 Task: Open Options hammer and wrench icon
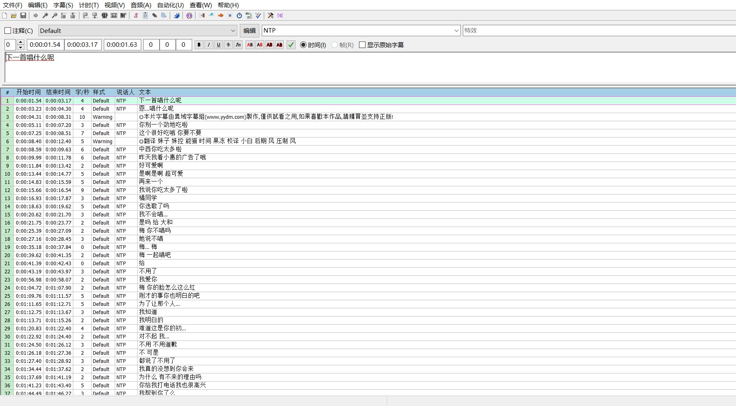[x=271, y=15]
